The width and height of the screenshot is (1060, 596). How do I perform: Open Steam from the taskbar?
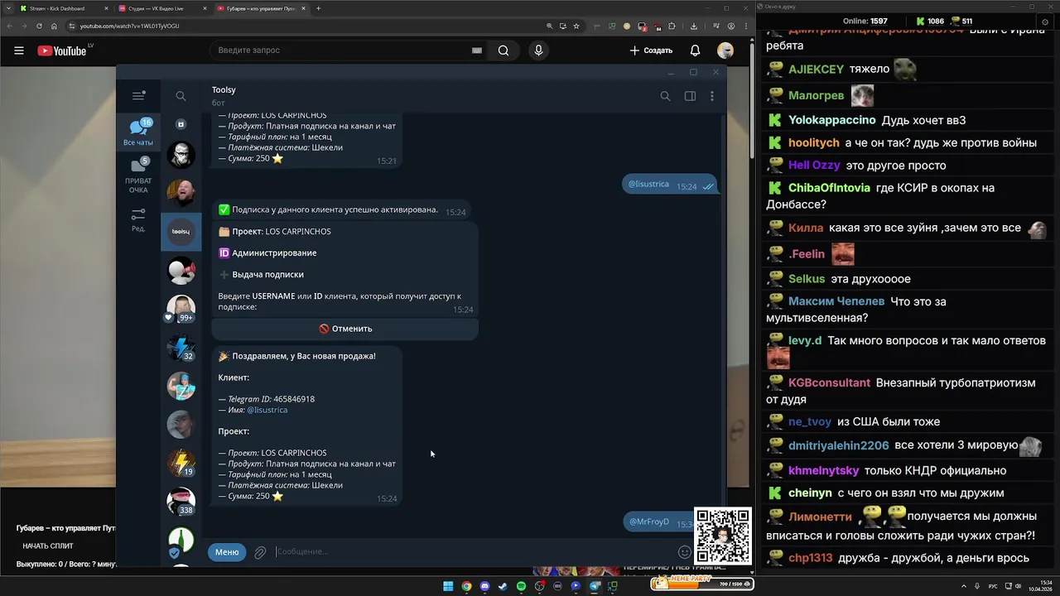click(503, 586)
